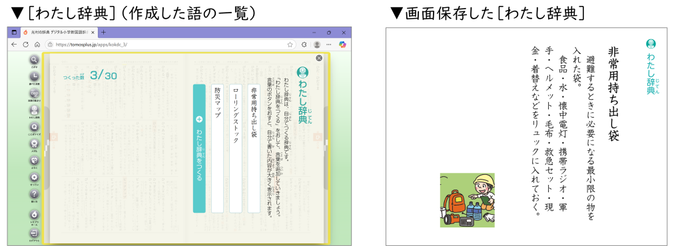682x246 pixels.
Task: Open the search magnifier icon in sidebar
Action: click(x=34, y=60)
